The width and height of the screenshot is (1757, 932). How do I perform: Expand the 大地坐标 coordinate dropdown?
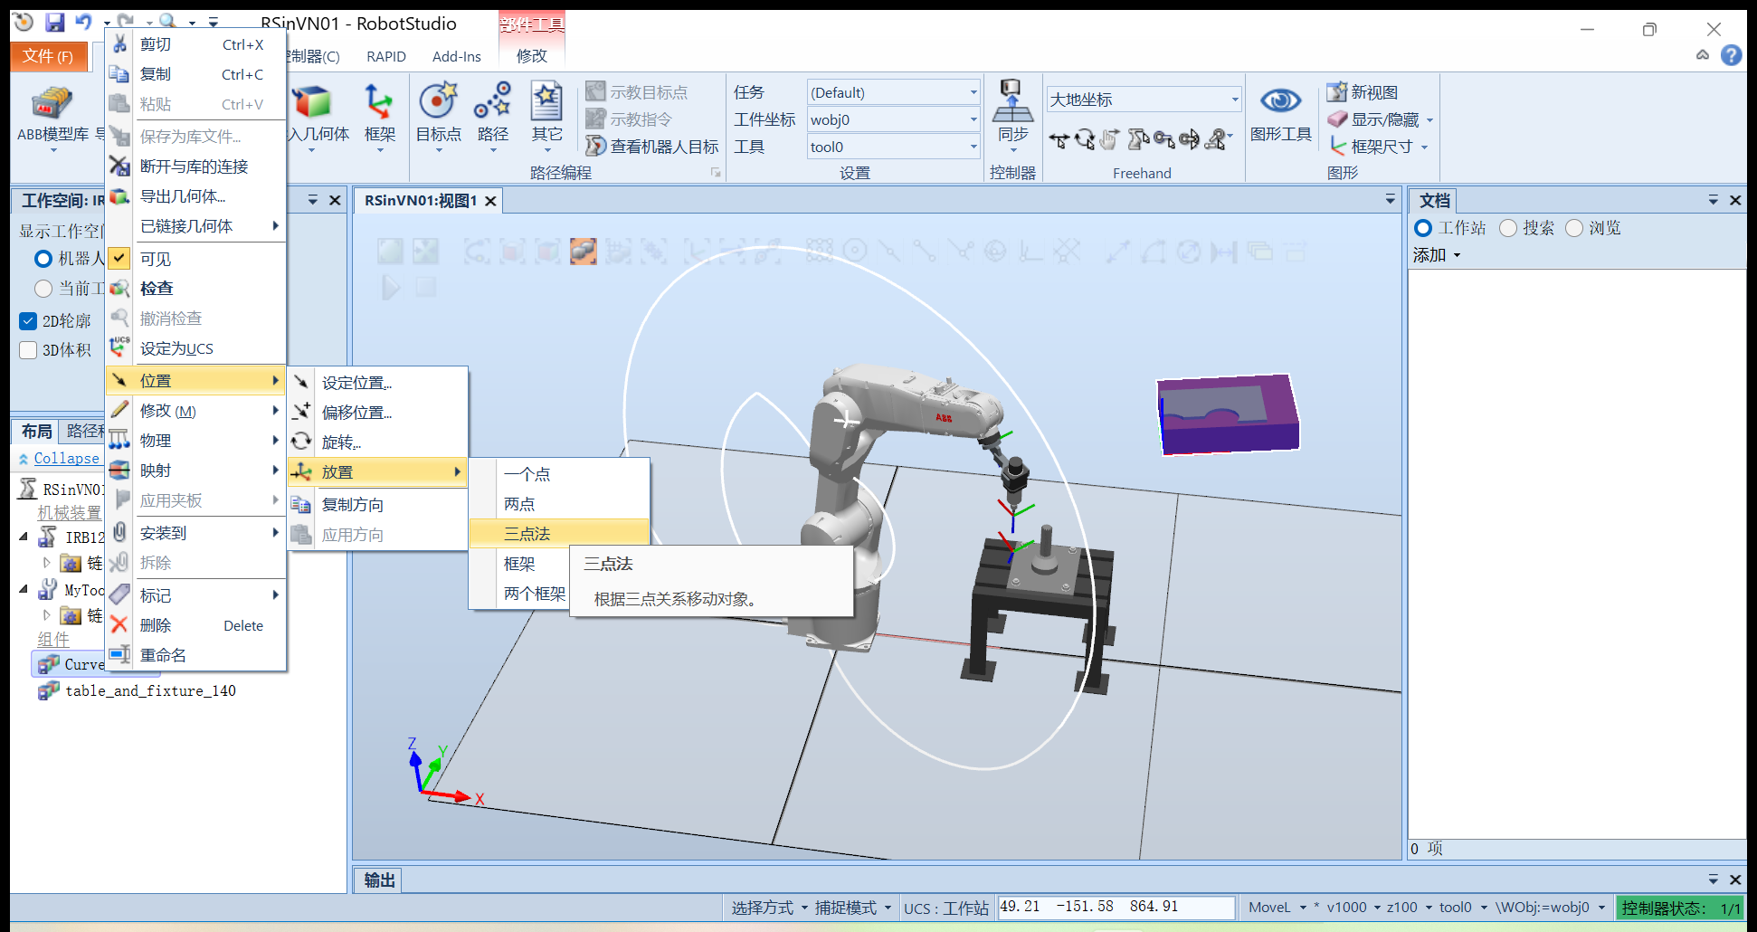pos(1234,100)
